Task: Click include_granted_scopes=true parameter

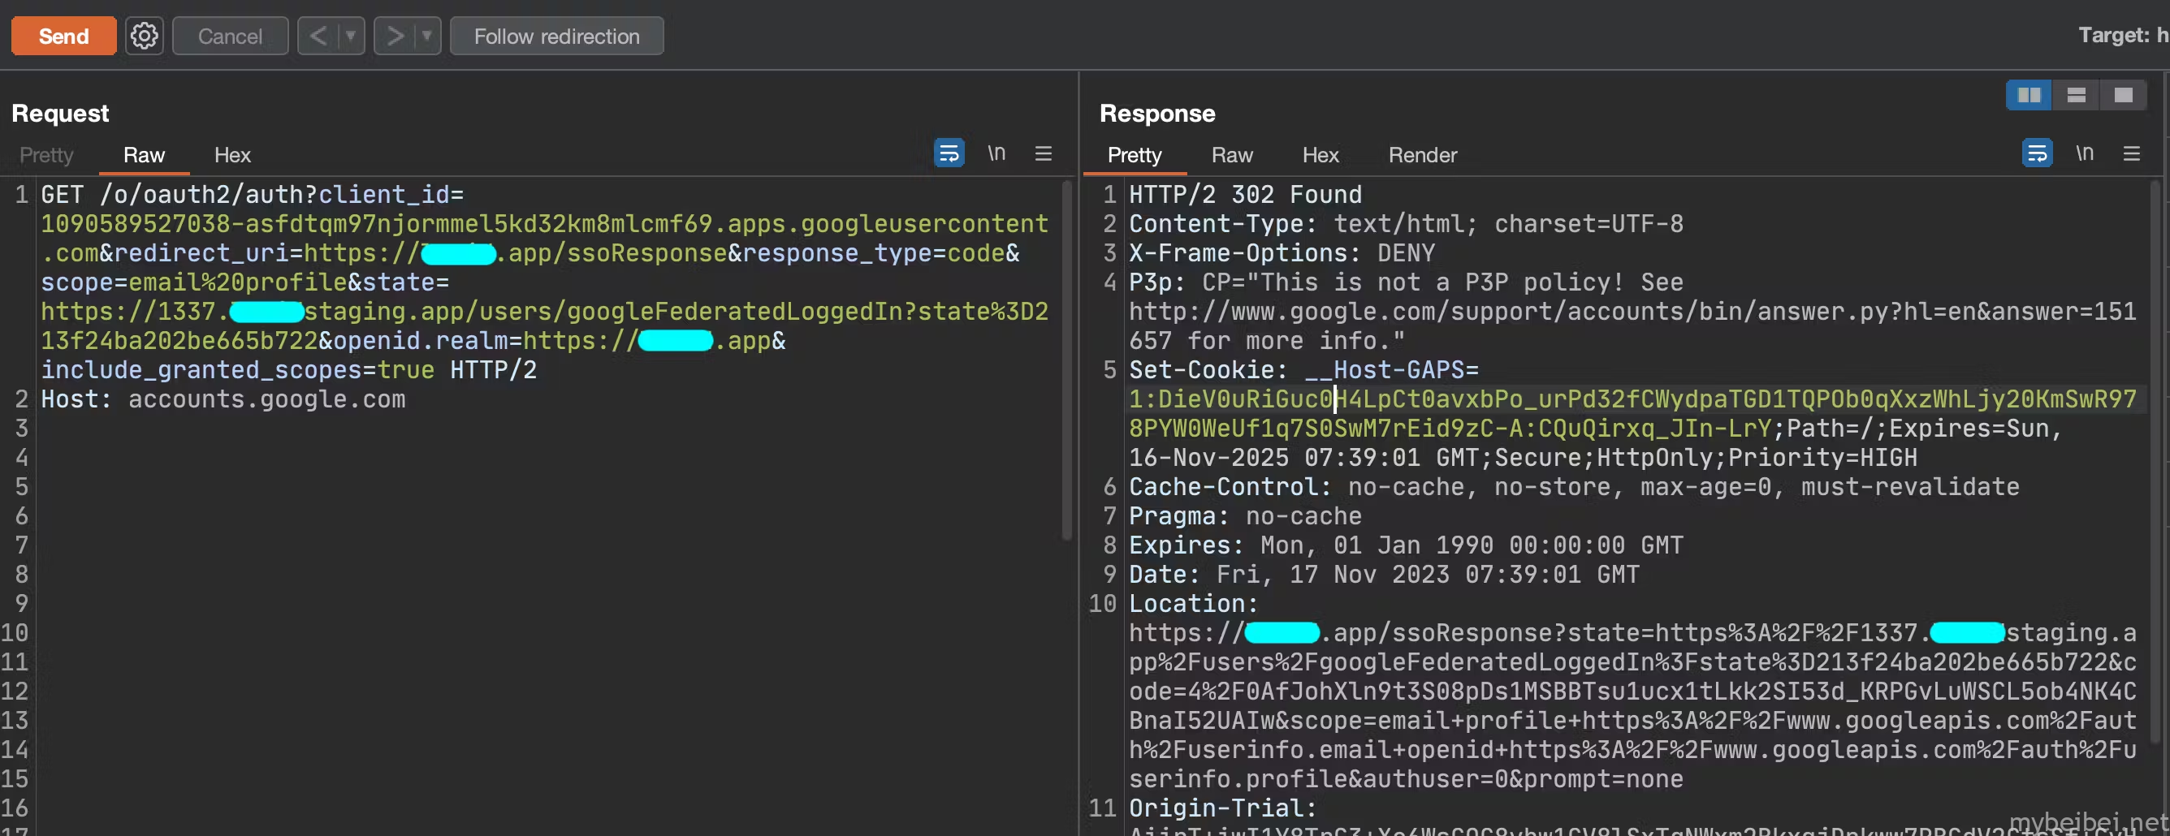Action: tap(238, 369)
